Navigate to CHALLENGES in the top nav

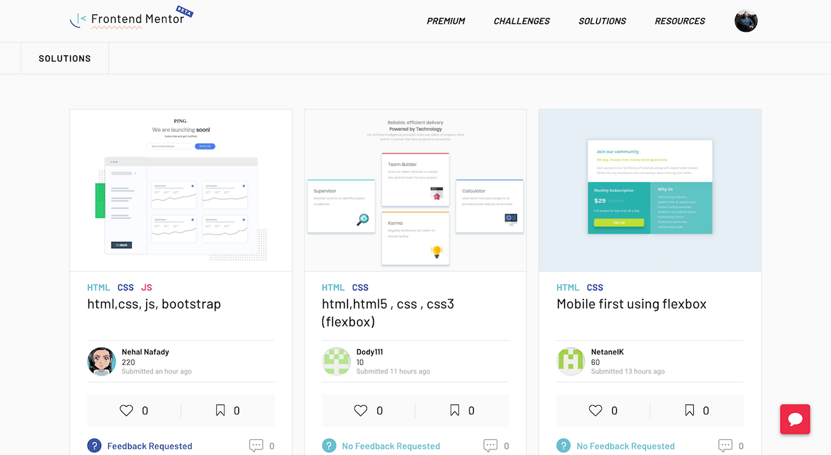coord(521,21)
